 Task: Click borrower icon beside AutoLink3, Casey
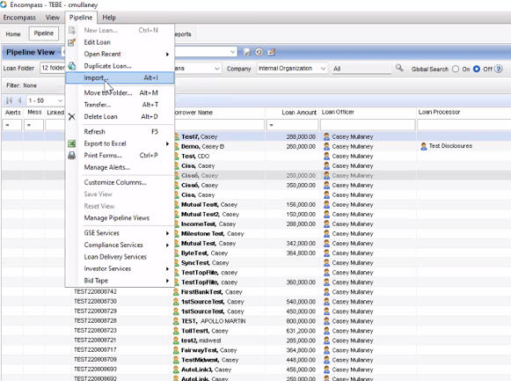[176, 370]
